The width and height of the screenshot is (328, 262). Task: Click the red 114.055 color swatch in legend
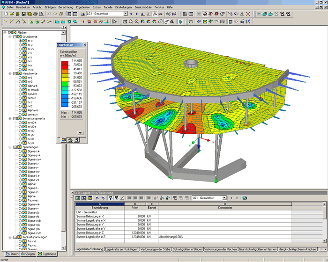tap(65, 63)
